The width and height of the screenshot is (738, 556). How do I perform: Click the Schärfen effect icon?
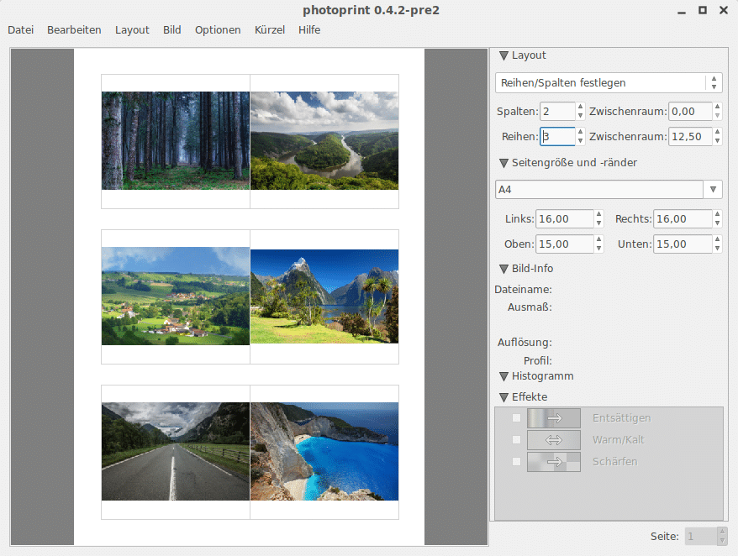click(x=553, y=462)
